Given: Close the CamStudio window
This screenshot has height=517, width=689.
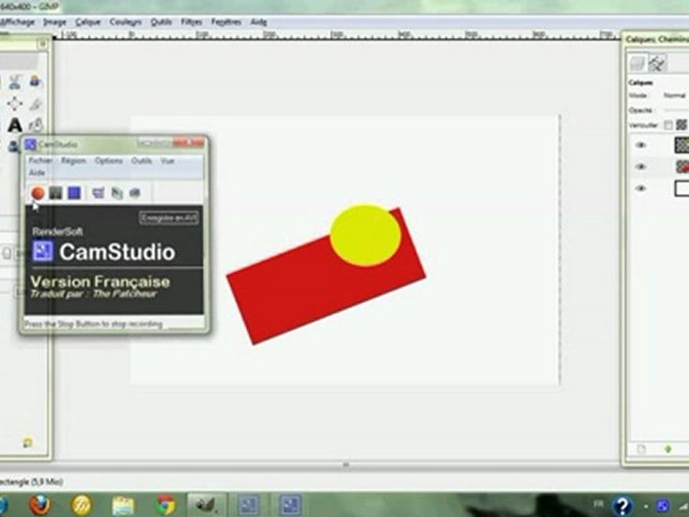Looking at the screenshot, I should (189, 143).
